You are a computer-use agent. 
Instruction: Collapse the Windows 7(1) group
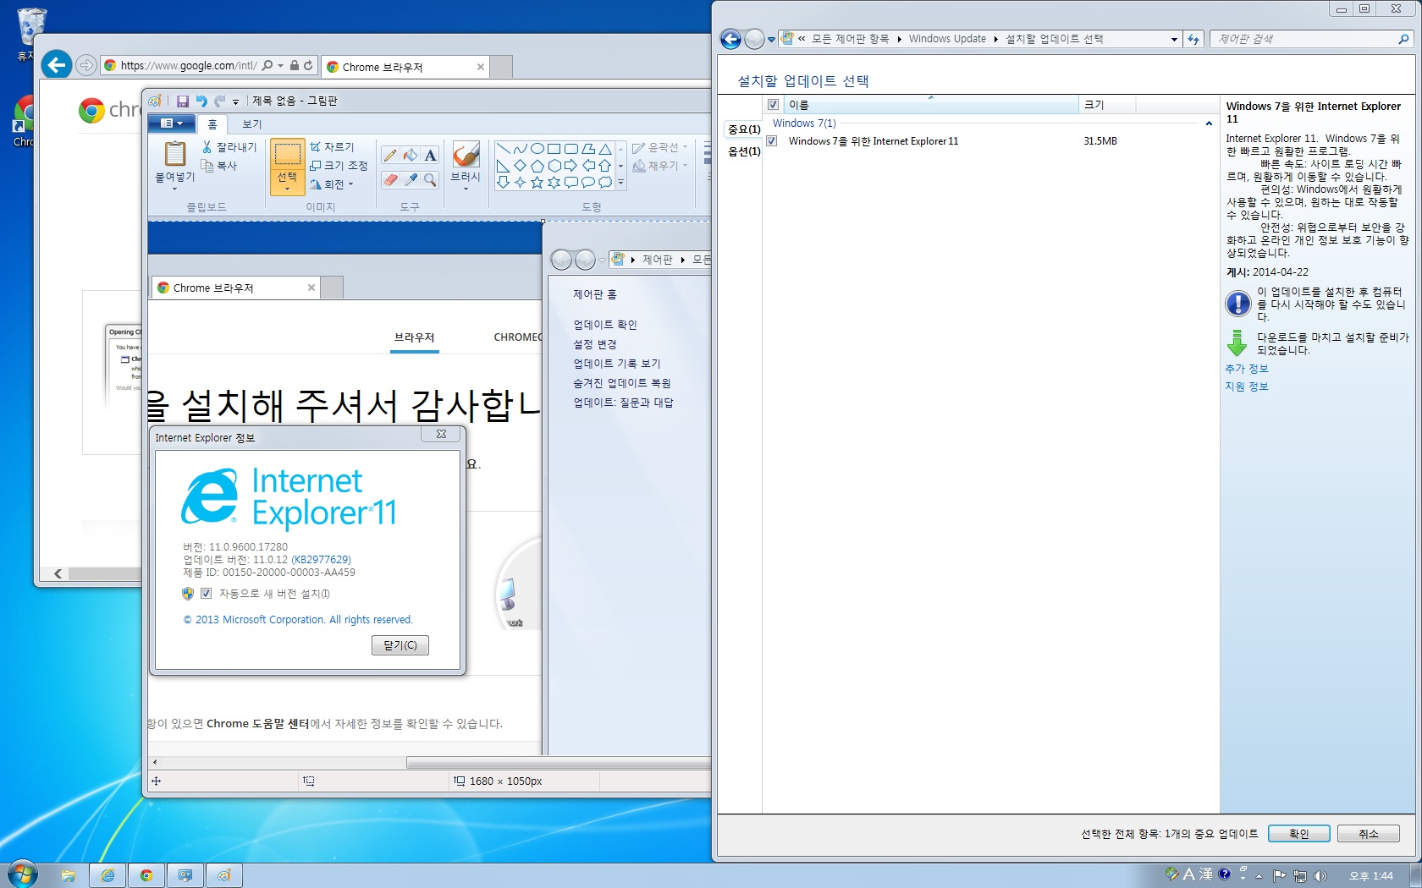1209,123
